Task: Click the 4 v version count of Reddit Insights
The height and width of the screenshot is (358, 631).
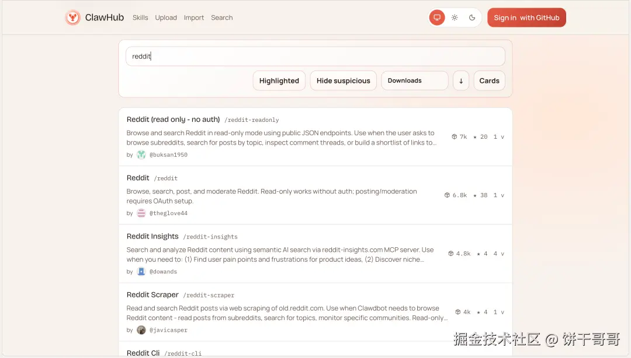Action: click(498, 254)
